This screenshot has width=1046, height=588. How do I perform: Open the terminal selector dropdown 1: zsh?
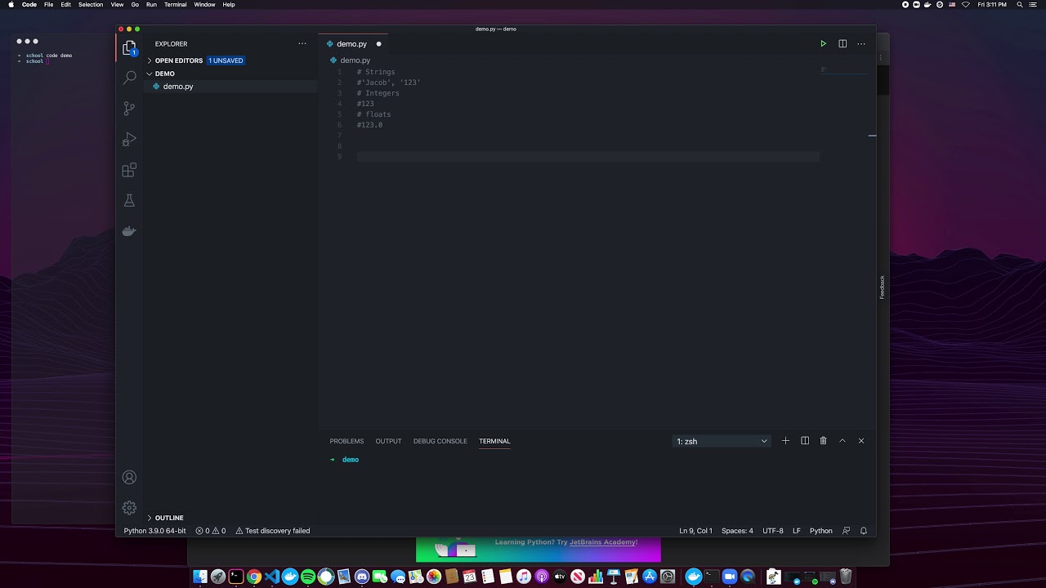pos(722,441)
